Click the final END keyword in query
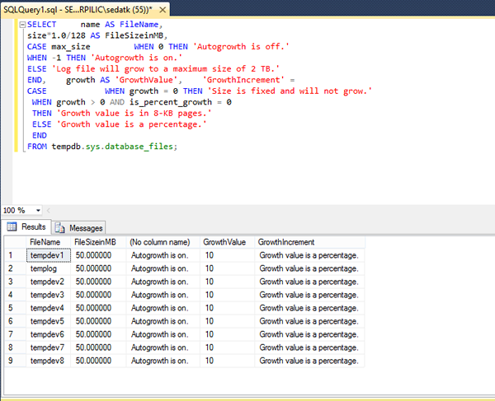 (x=40, y=136)
